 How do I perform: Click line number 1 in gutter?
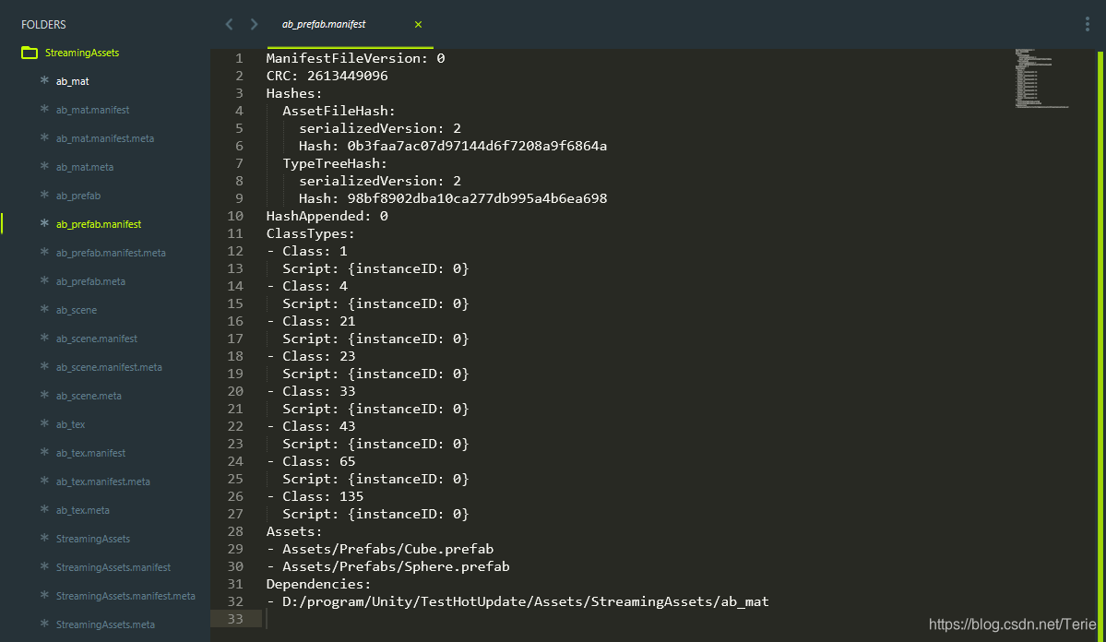tap(239, 58)
